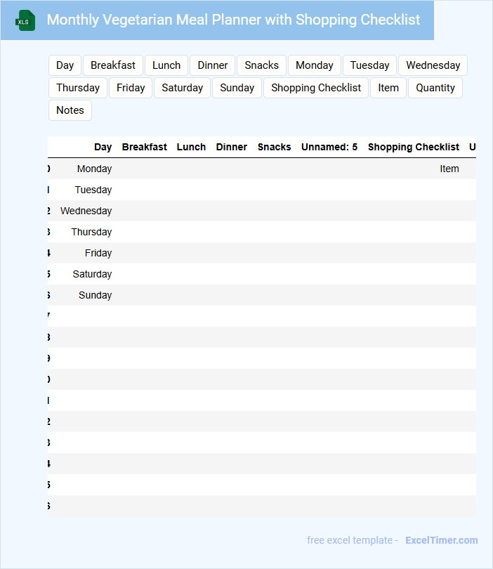Viewport: 493px width, 569px height.
Task: Open the Shopping Checklist tag
Action: point(316,88)
